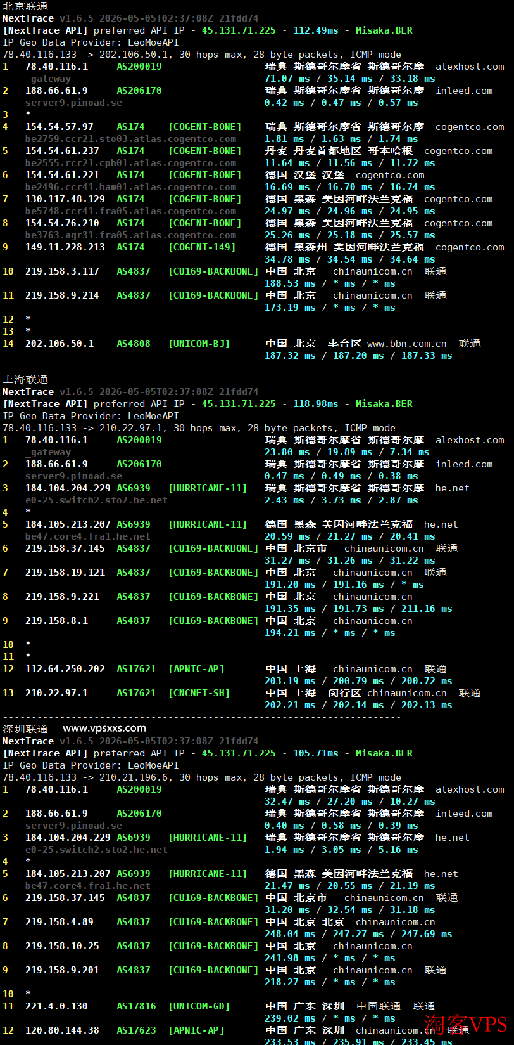Viewport: 514px width, 1045px height.
Task: Select hop IP 219.158.10.25
Action: [x=62, y=946]
